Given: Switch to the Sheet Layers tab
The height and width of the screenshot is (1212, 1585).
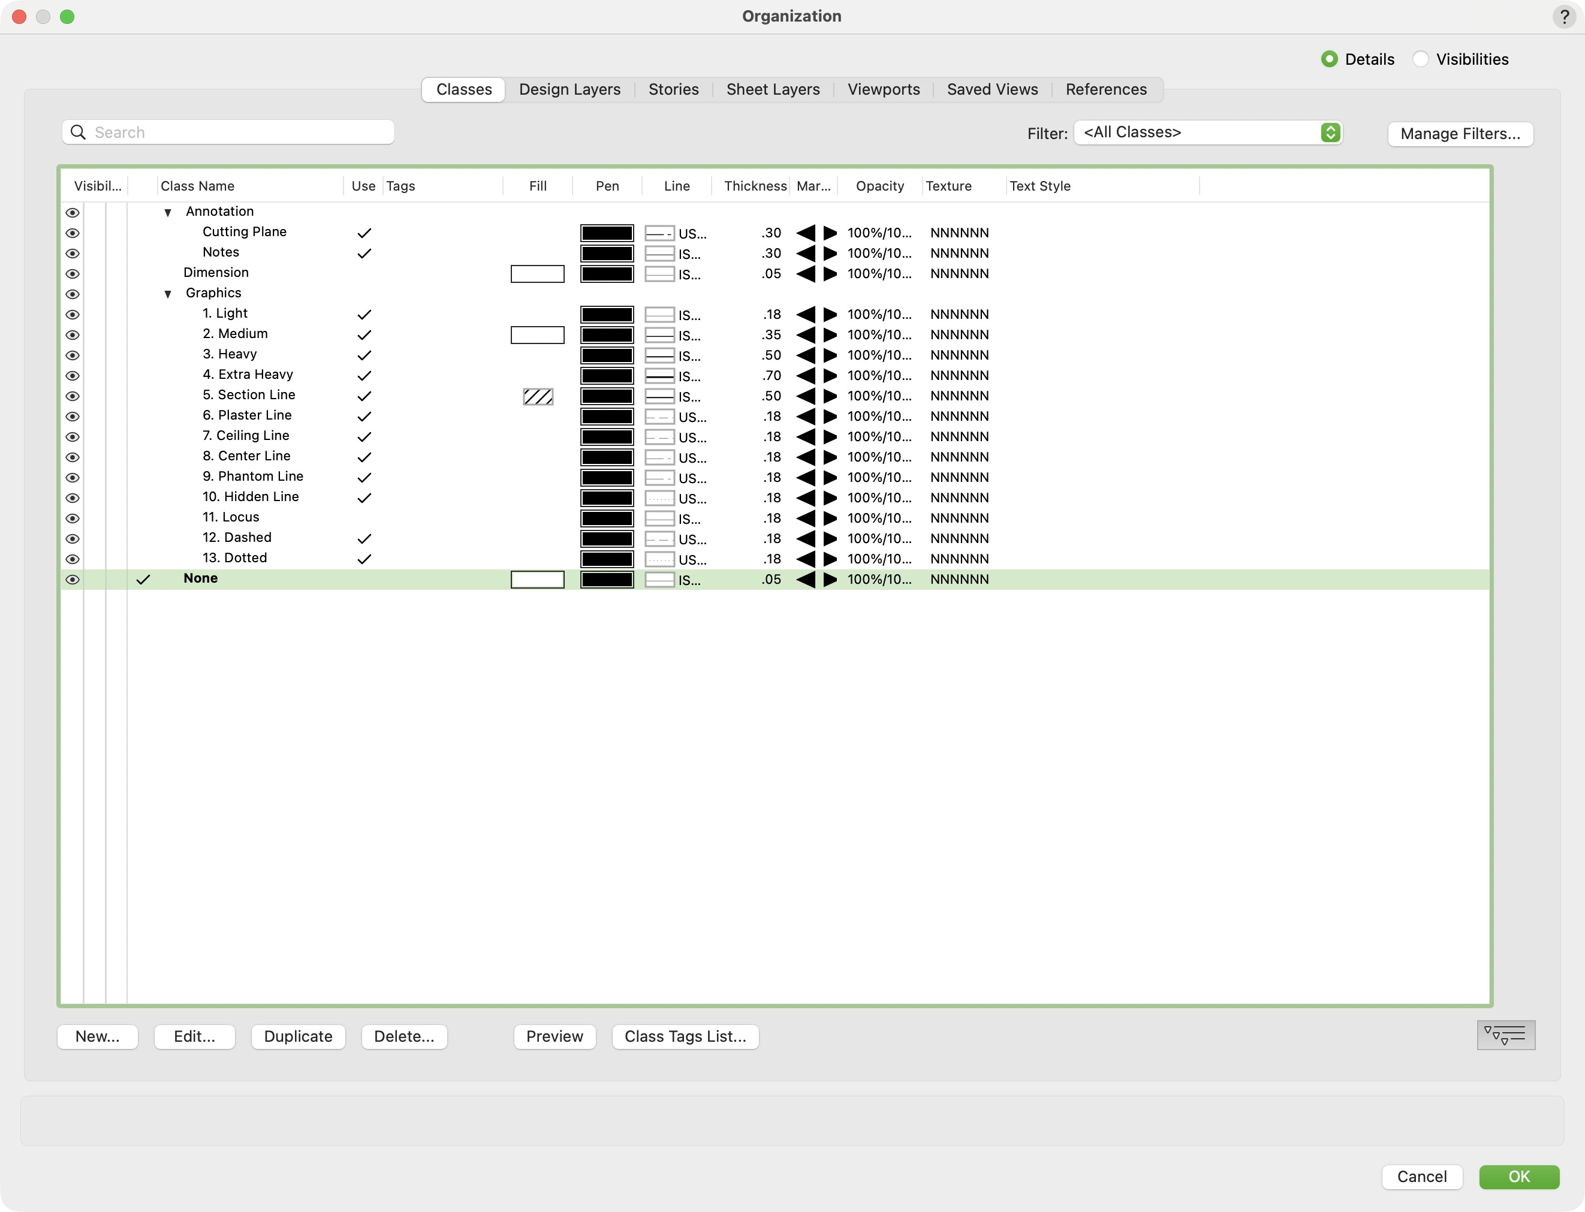Looking at the screenshot, I should click(x=773, y=89).
